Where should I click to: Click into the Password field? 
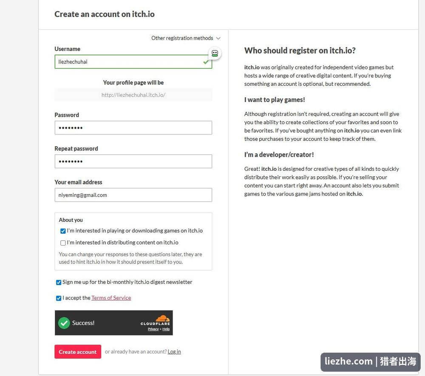(x=133, y=127)
